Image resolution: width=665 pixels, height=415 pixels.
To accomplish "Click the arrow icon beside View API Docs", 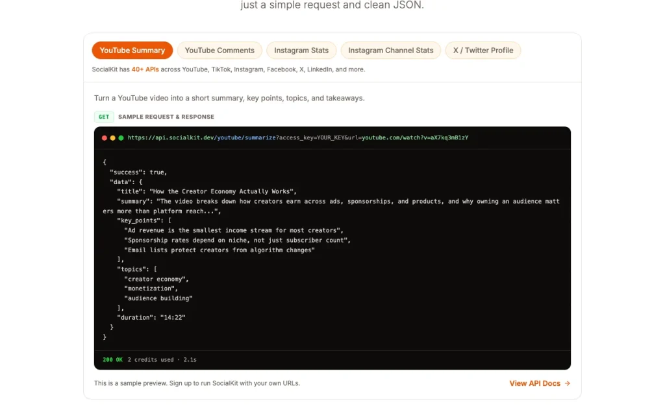I will tap(567, 383).
